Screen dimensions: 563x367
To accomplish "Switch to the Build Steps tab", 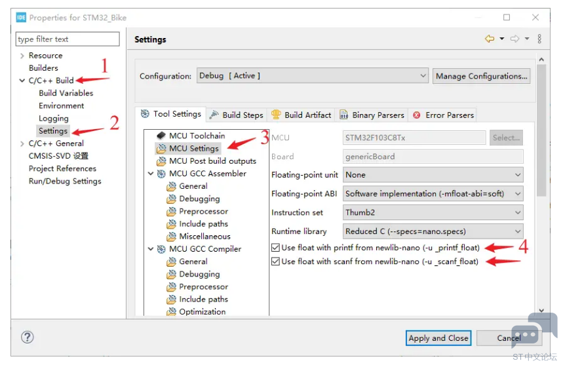I will click(x=237, y=115).
